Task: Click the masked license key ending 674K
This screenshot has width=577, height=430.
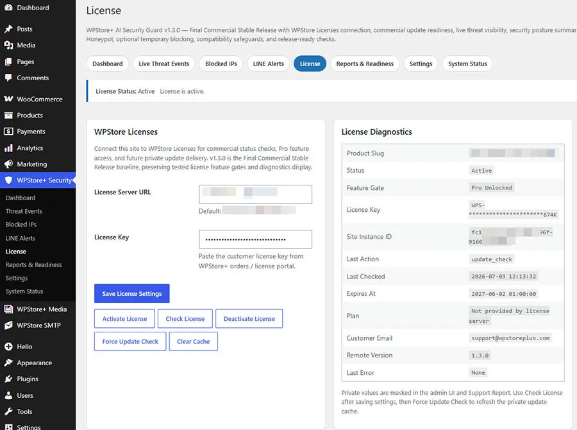Action: click(514, 210)
